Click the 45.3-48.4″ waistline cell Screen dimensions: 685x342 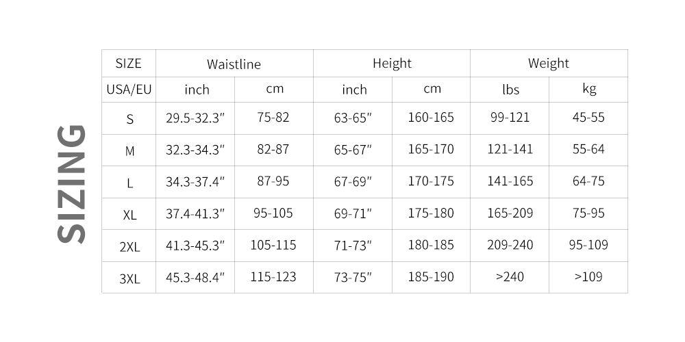[195, 278]
